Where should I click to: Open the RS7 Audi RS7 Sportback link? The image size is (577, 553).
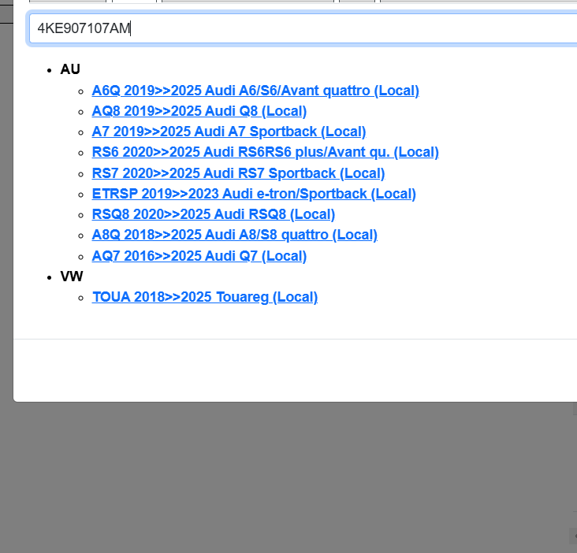tap(238, 173)
